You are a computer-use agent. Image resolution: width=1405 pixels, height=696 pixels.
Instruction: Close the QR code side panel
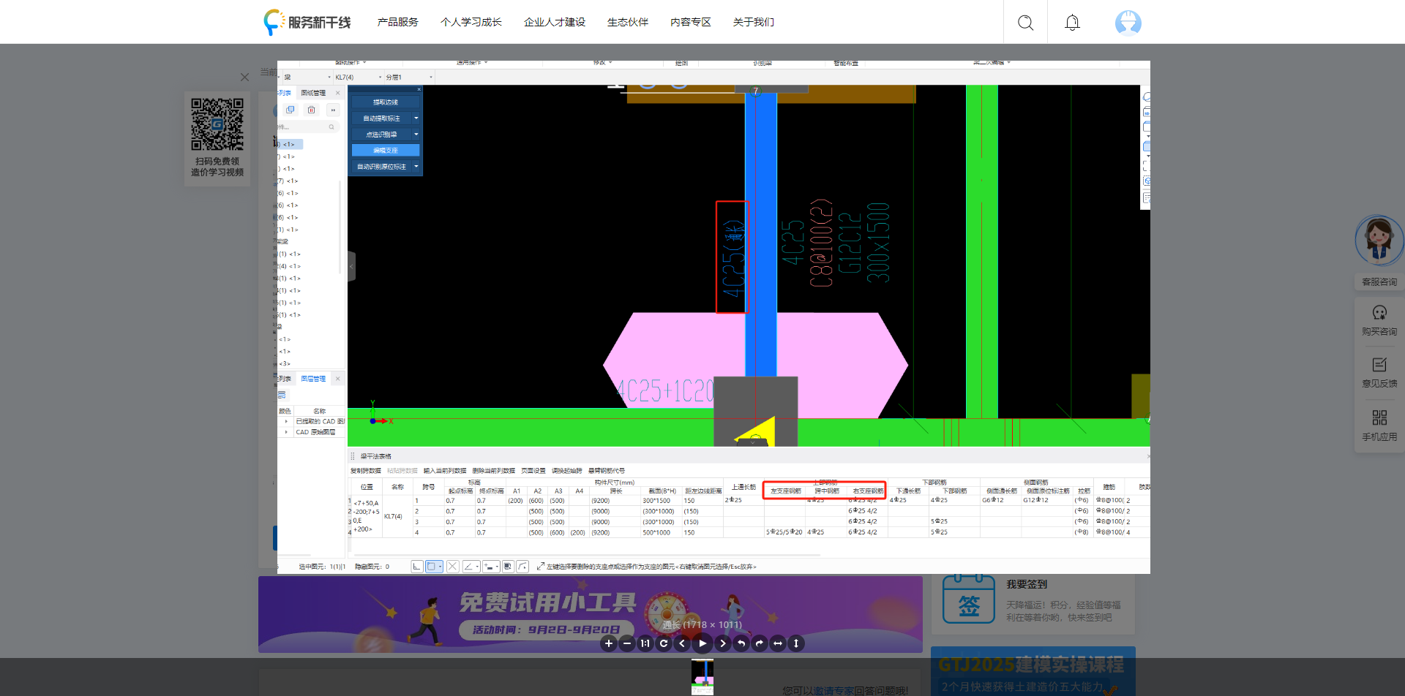[244, 77]
